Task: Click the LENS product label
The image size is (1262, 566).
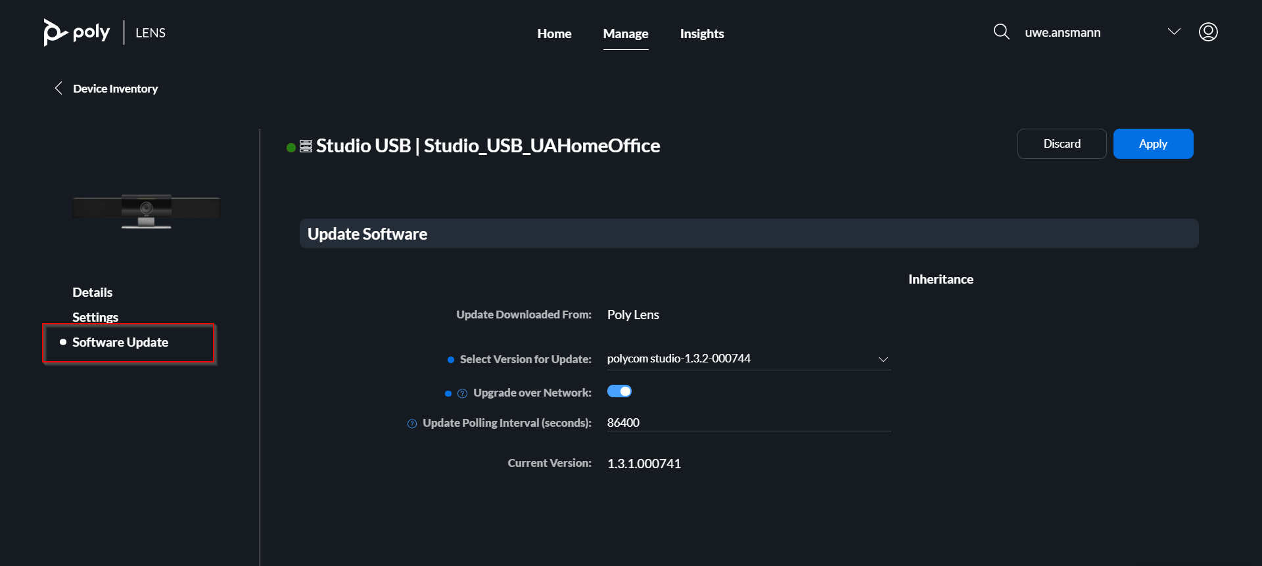Action: (x=151, y=33)
